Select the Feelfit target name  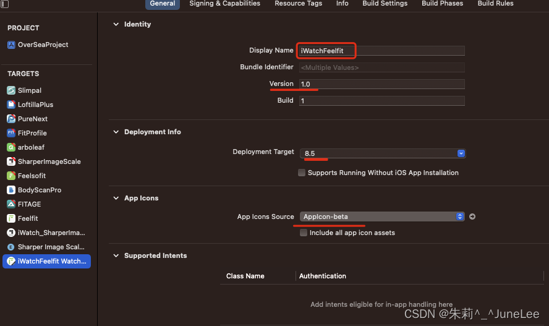point(28,218)
